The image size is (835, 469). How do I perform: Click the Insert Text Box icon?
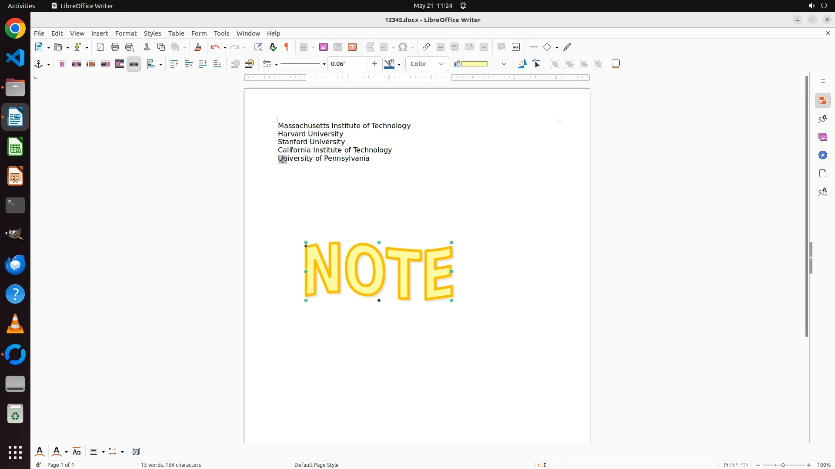coord(352,47)
